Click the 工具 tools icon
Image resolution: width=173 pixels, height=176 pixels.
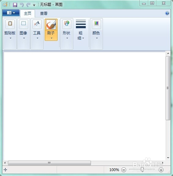click(x=37, y=24)
